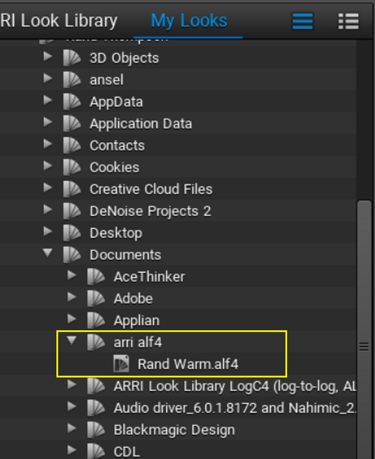Click the Application Data folder icon
The width and height of the screenshot is (375, 459).
[72, 123]
